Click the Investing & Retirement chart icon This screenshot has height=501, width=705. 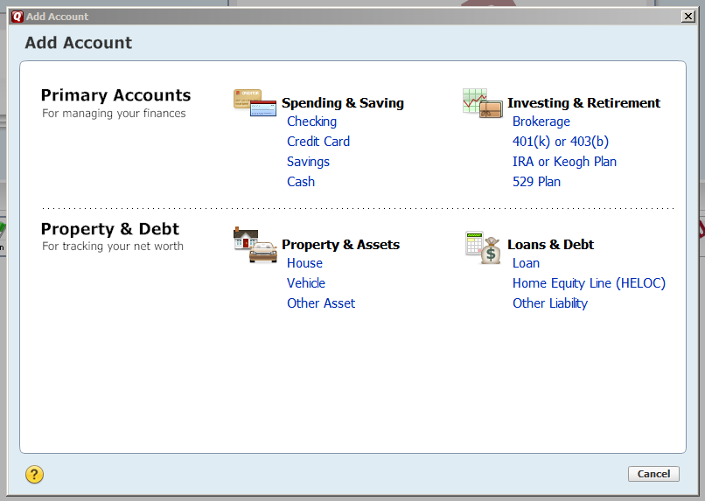point(483,103)
